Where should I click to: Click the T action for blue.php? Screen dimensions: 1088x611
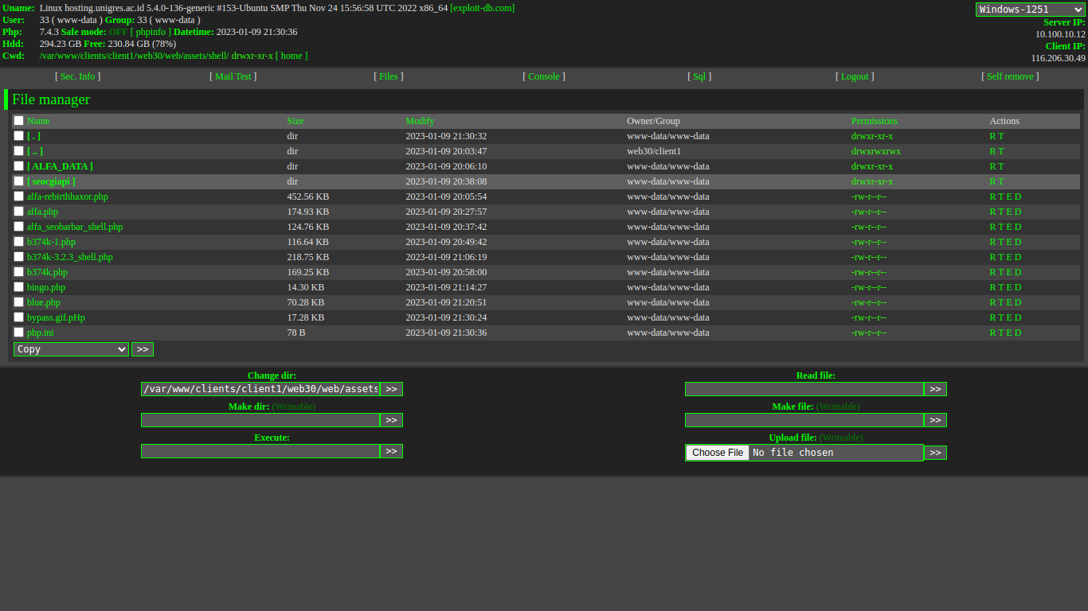[x=1001, y=302]
